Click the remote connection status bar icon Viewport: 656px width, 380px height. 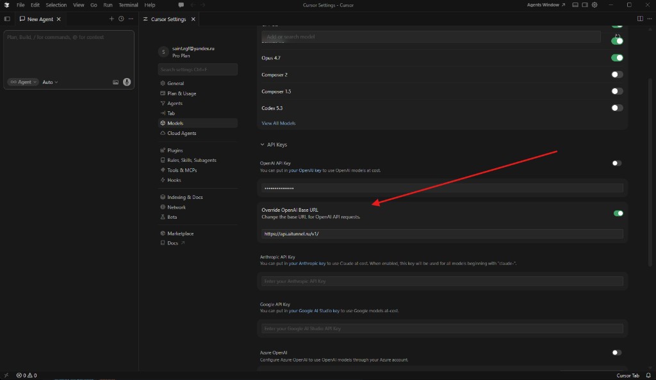pos(6,376)
